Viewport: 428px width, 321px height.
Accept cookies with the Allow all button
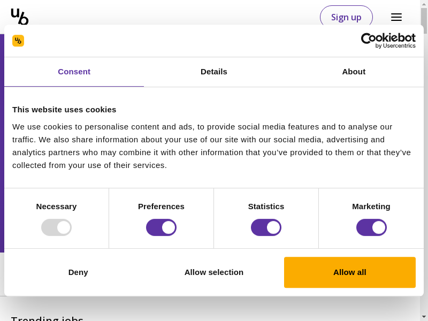click(x=350, y=272)
